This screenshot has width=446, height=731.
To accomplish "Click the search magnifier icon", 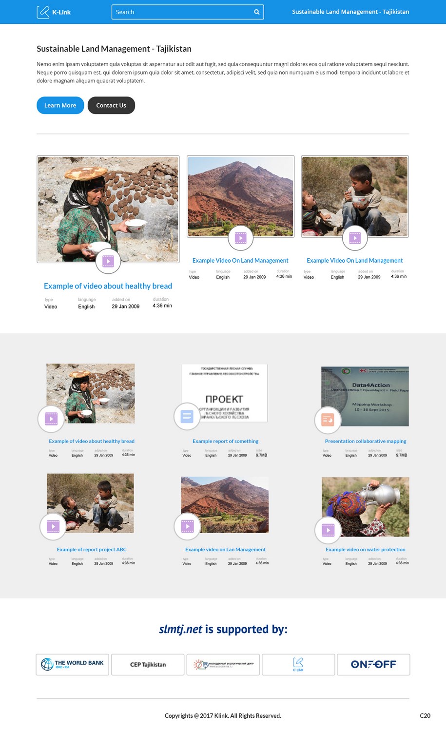I will tap(257, 12).
